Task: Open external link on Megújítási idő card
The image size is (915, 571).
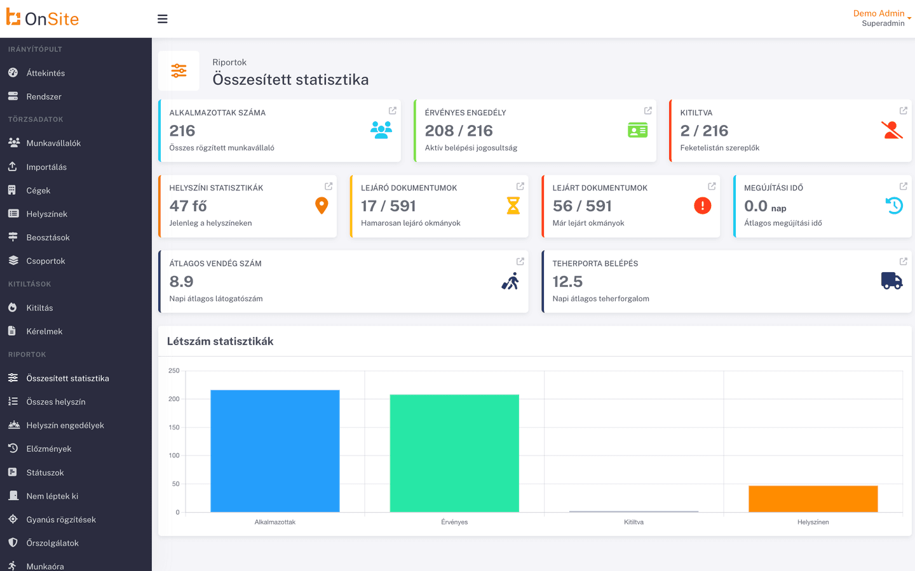Action: click(904, 186)
